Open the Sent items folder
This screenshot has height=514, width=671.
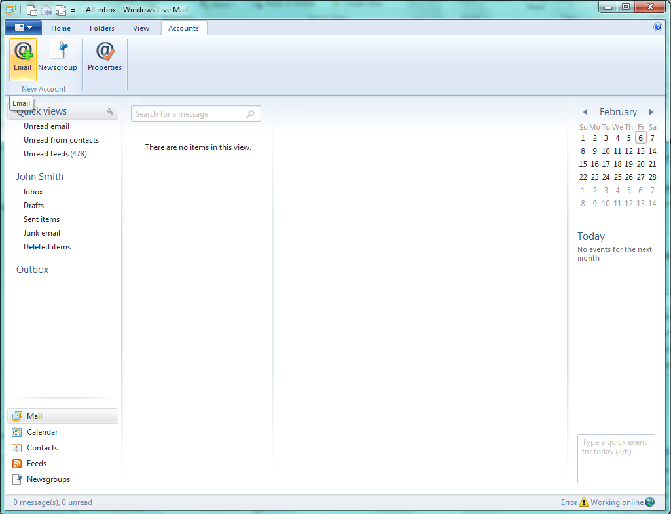coord(41,219)
